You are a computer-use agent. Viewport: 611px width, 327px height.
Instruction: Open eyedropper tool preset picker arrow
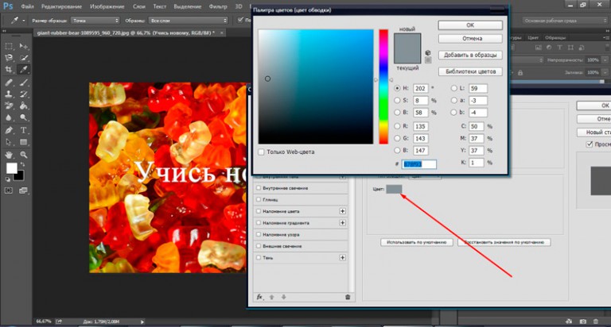[24, 20]
